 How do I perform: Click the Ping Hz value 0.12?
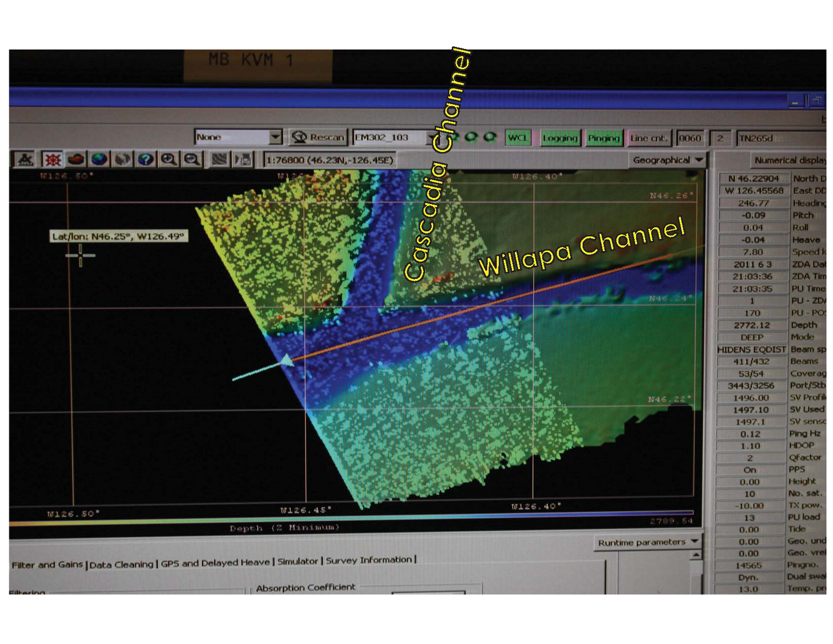(x=751, y=434)
